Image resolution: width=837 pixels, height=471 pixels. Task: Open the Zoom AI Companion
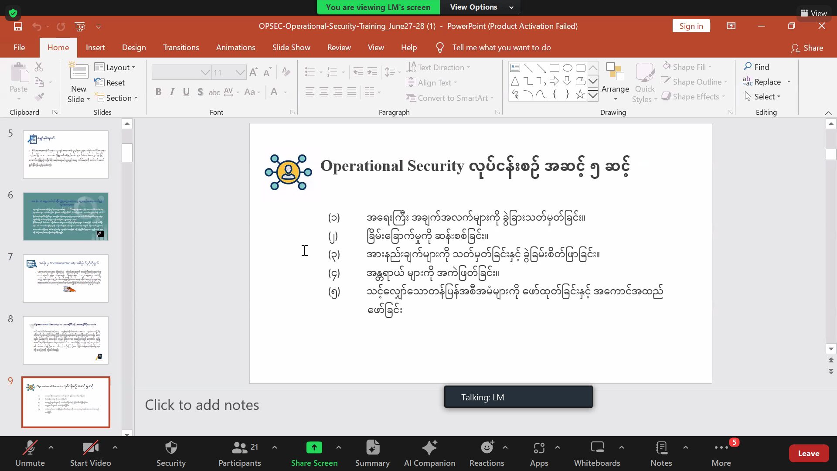[429, 453]
